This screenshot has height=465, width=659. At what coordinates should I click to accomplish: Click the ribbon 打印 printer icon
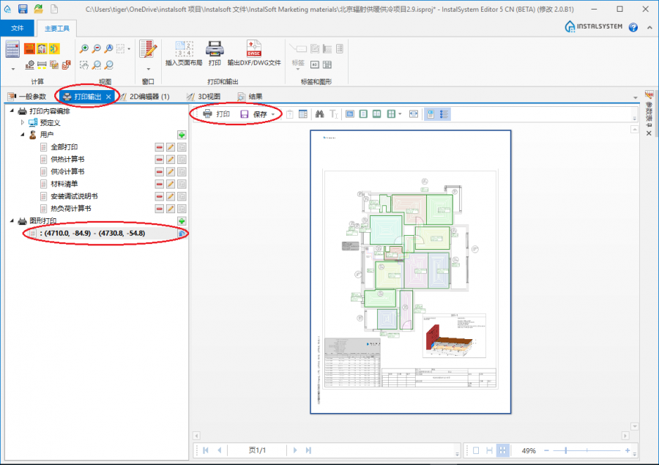point(214,50)
